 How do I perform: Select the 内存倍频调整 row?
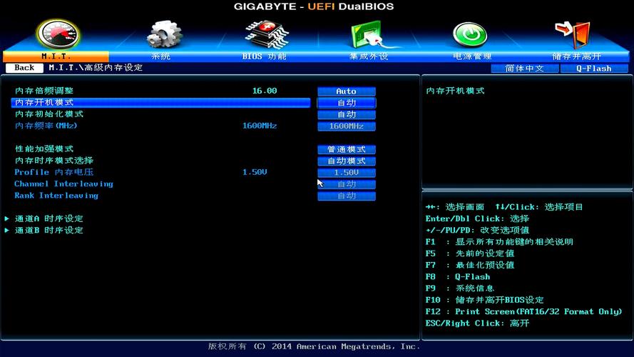point(160,91)
